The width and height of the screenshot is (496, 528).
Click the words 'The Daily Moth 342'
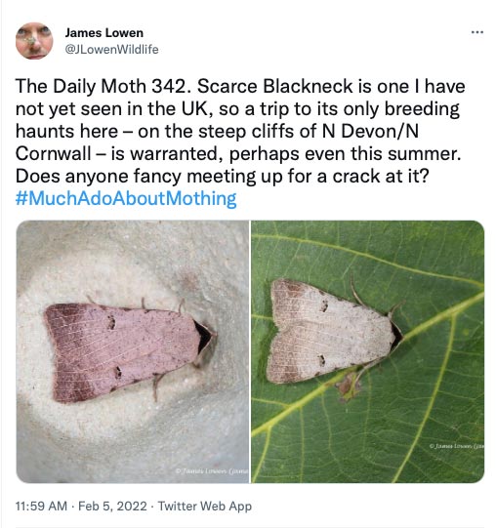(x=101, y=86)
